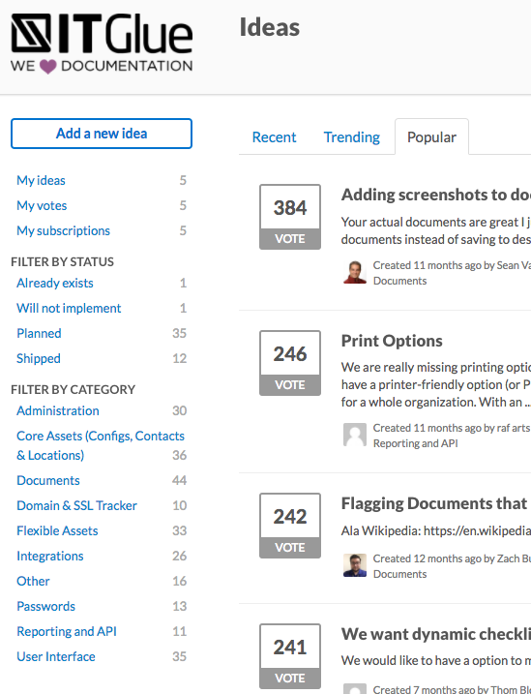Filter by Domain & SSL Tracker category

click(x=76, y=505)
